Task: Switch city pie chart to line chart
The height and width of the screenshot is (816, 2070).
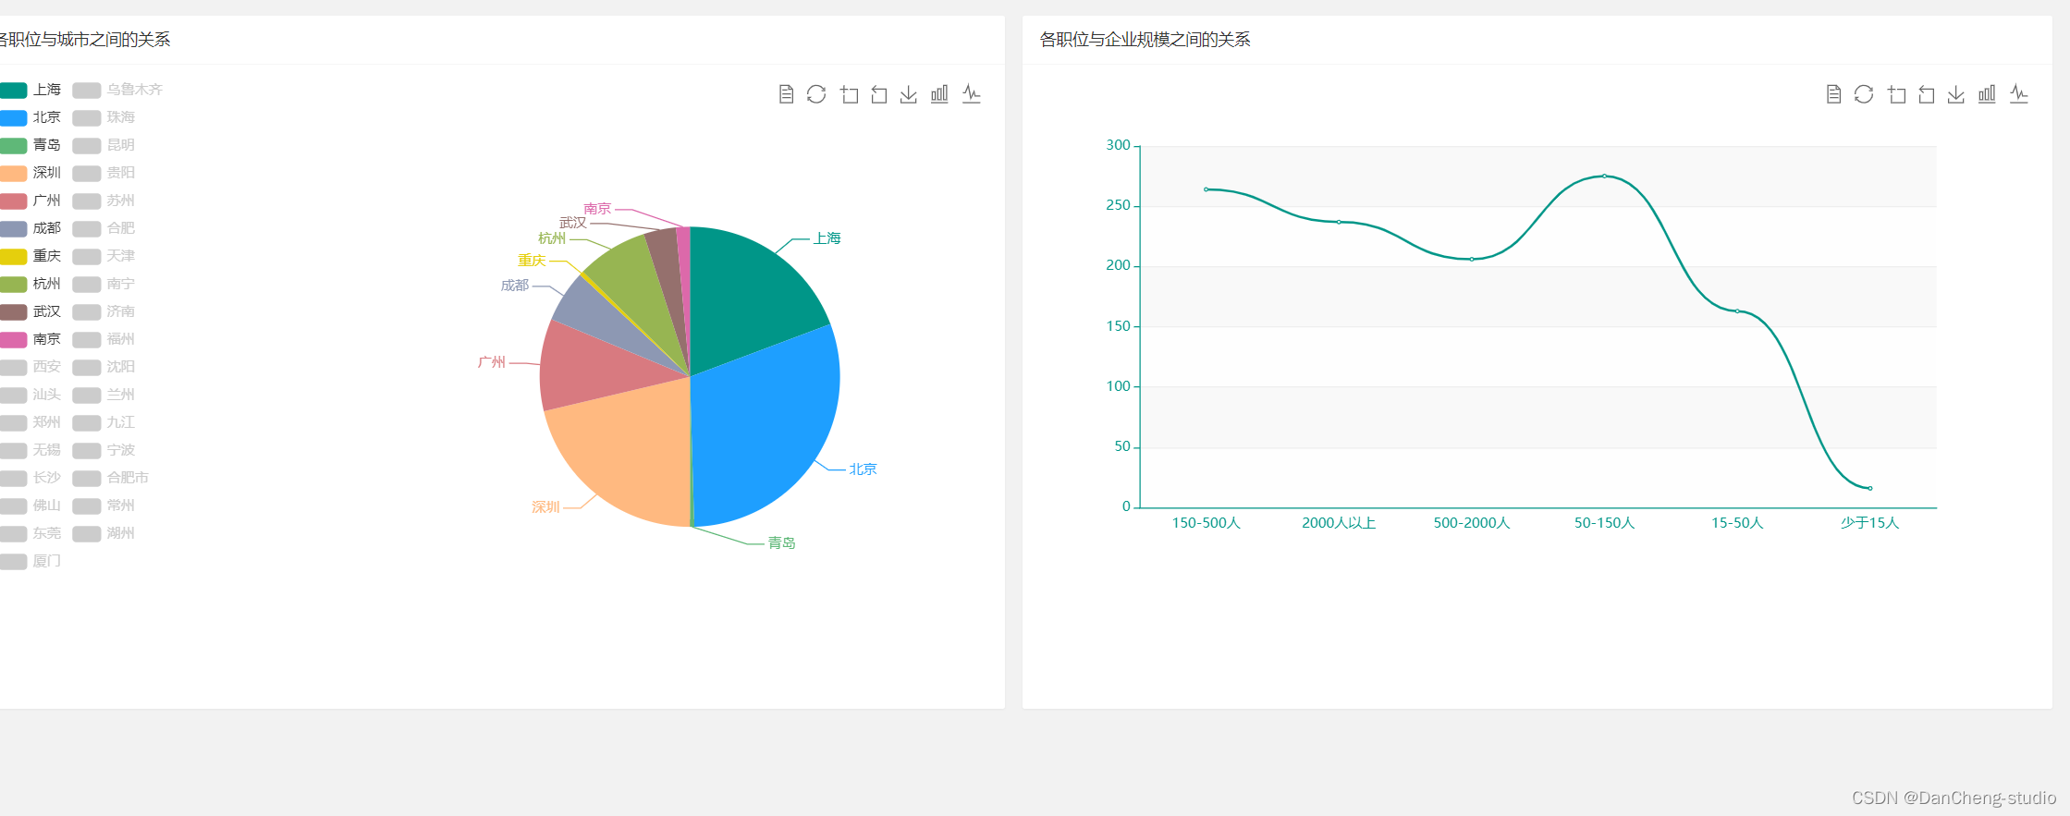Action: point(971,94)
